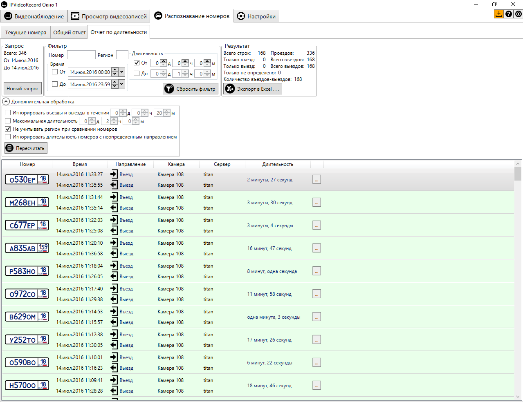Click the calculator icon on Пересчитать
This screenshot has width=523, height=402.
point(10,148)
